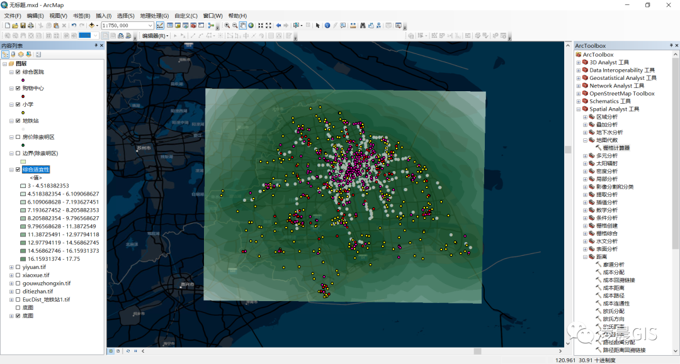
Task: Click the 综合医院 point symbol
Action: pyautogui.click(x=23, y=80)
